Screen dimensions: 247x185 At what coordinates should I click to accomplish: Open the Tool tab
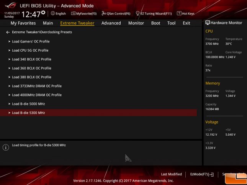coord(172,23)
